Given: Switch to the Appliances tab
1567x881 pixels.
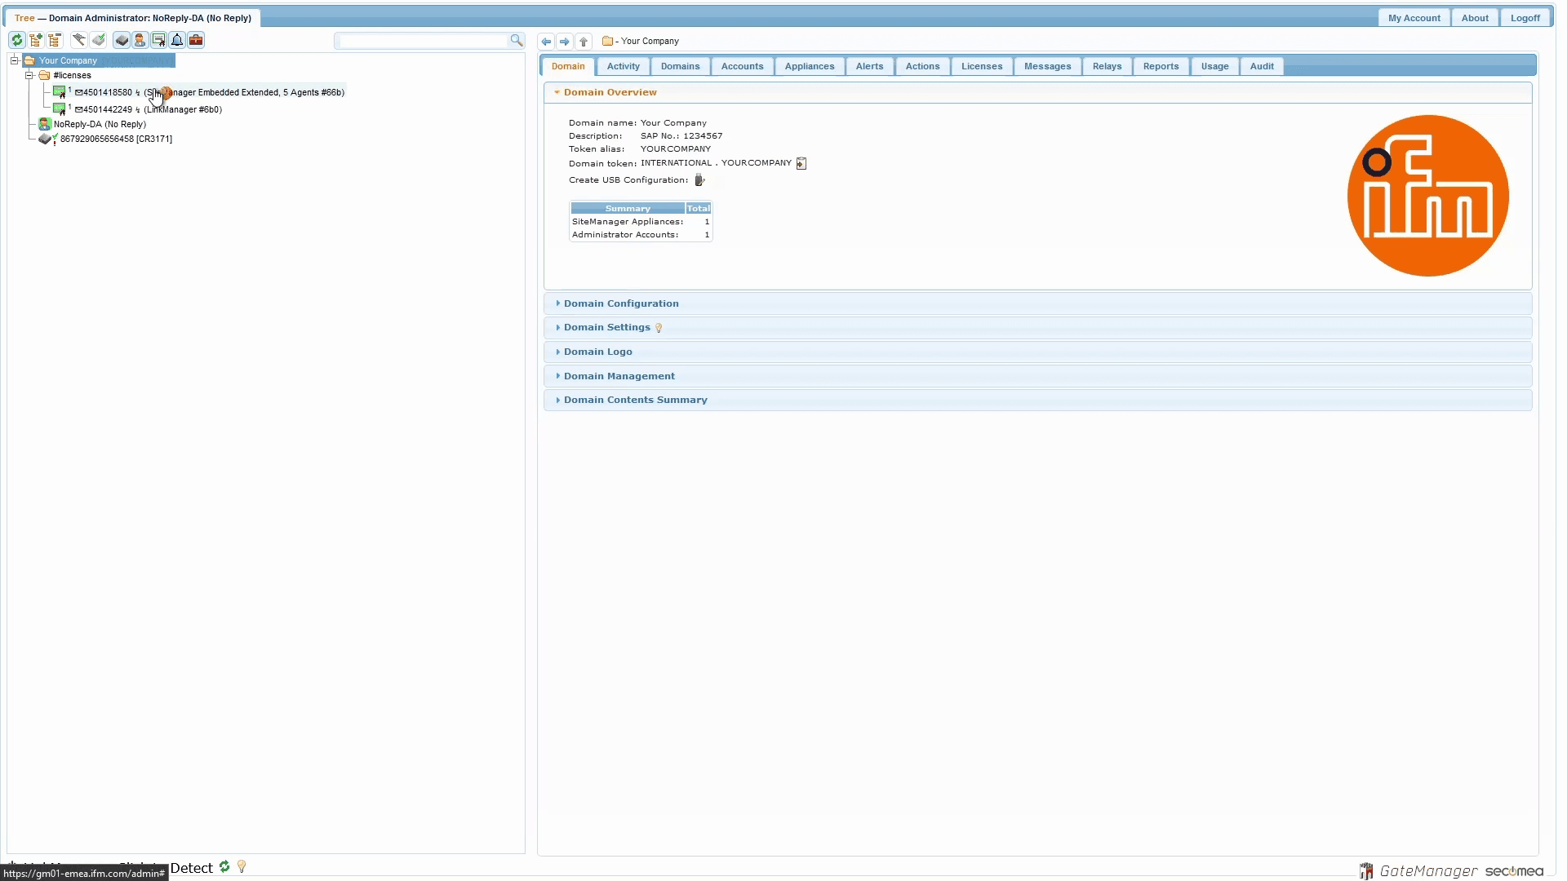Looking at the screenshot, I should tap(809, 66).
